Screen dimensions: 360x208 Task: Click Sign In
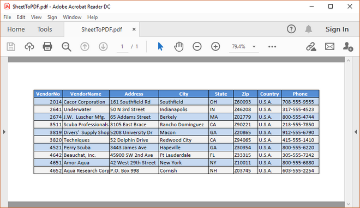point(337,29)
